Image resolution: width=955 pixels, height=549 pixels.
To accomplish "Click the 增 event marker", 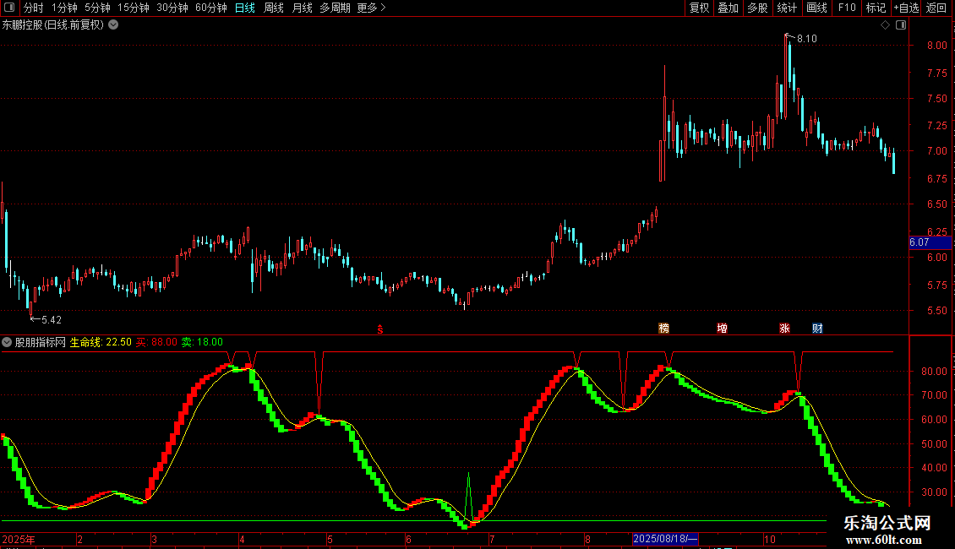I will [723, 328].
